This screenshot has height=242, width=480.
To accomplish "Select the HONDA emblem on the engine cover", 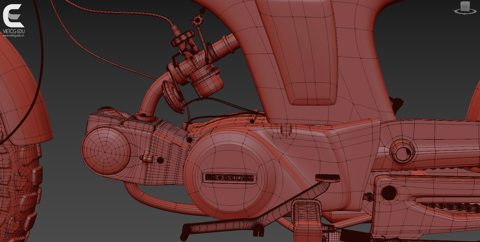I will coord(229,178).
